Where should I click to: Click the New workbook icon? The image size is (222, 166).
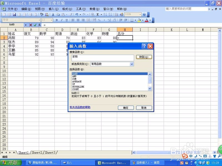4,15
